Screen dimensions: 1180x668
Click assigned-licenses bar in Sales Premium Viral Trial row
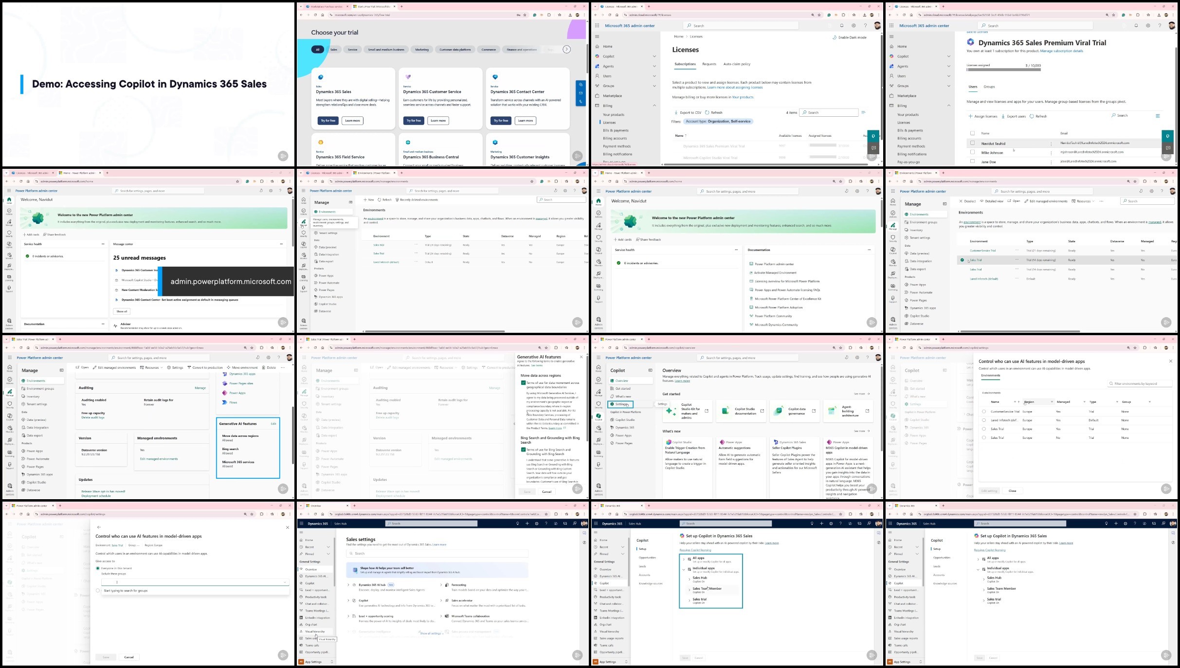[x=823, y=146]
